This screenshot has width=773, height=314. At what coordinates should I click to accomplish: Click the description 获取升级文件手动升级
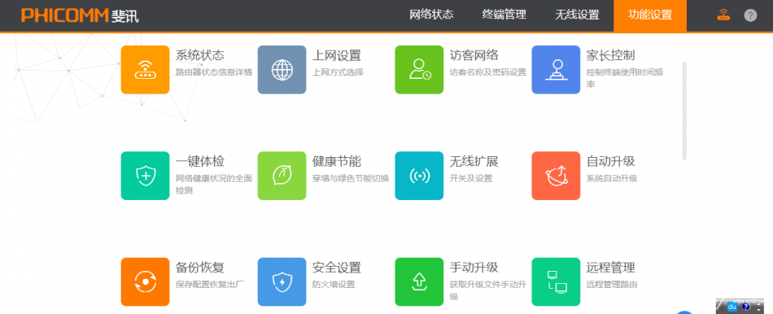point(488,291)
